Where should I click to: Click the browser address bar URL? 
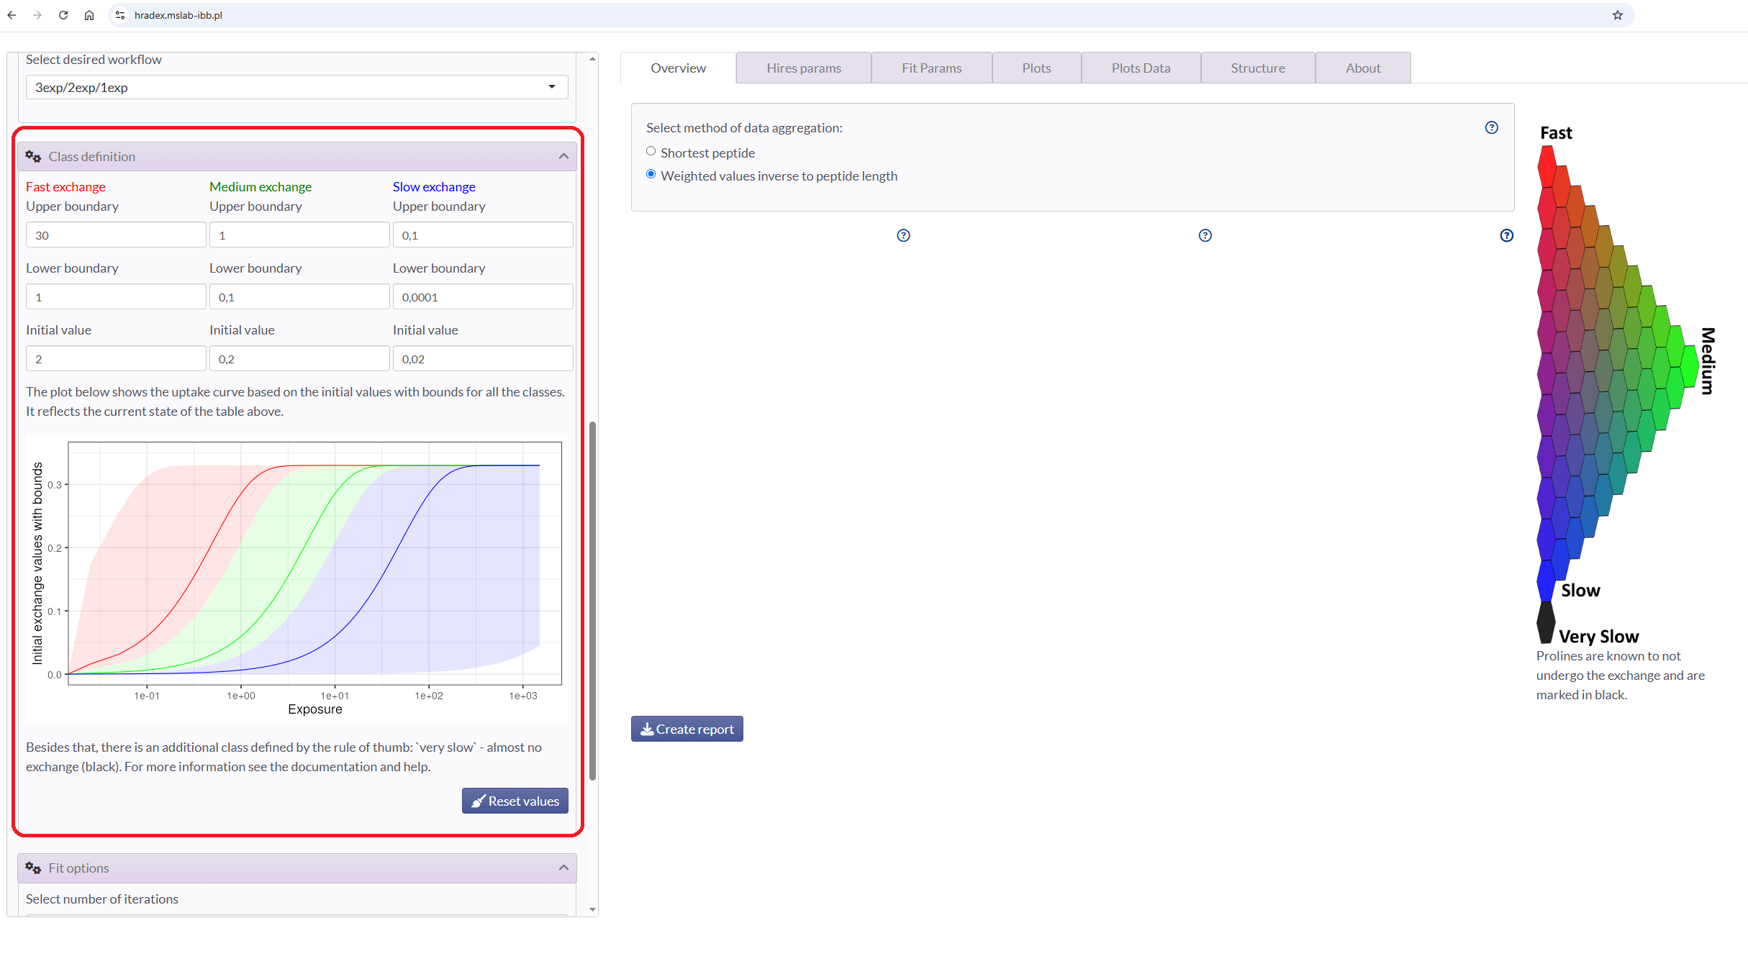[178, 15]
